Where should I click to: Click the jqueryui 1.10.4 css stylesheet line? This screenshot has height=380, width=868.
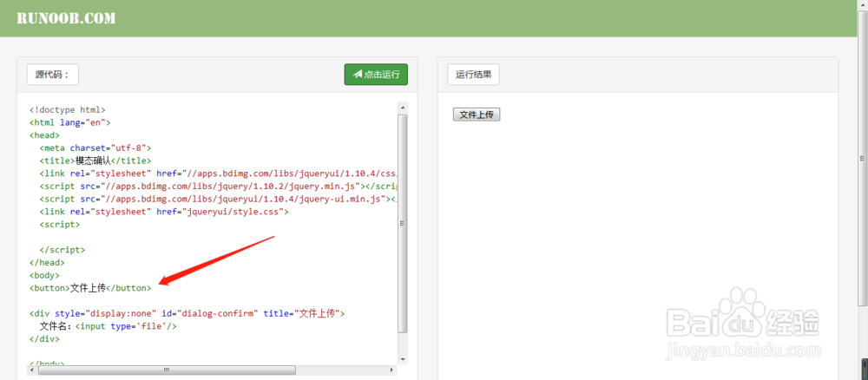219,174
